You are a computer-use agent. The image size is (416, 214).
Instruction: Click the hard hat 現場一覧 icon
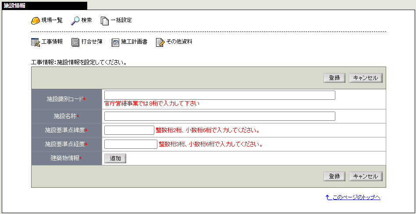click(x=36, y=21)
